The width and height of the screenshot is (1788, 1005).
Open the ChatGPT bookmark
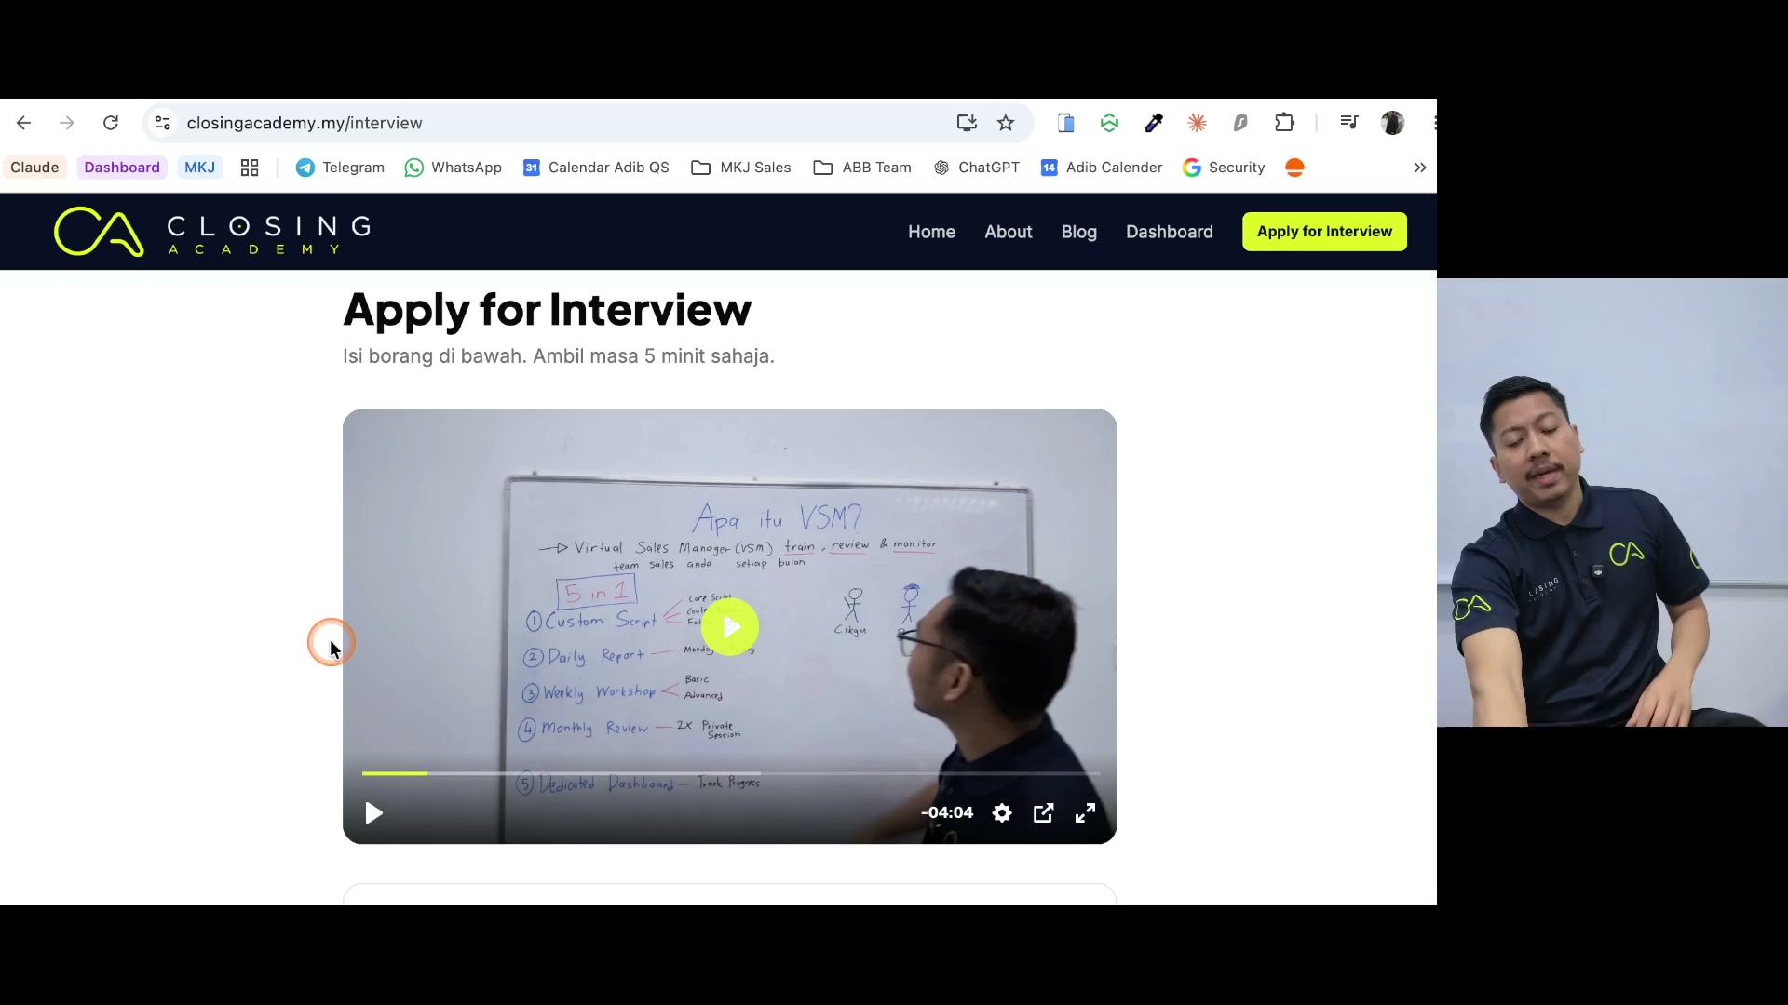coord(976,167)
